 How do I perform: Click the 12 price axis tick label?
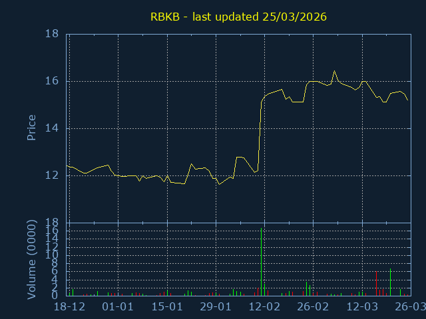point(53,175)
